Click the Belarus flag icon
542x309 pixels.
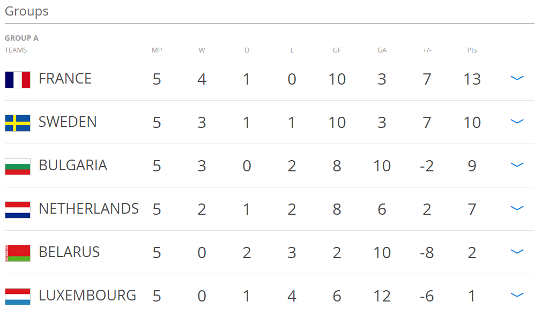[x=17, y=253]
